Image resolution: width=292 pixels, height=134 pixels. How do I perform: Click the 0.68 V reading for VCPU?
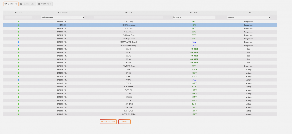tap(194, 83)
